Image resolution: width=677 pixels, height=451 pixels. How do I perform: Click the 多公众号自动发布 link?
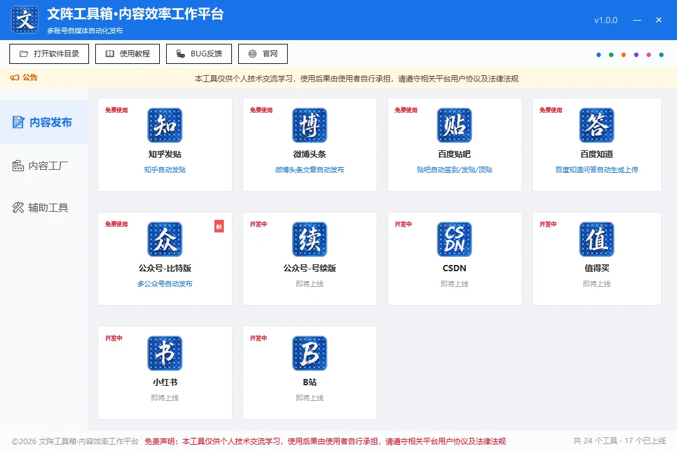click(165, 284)
